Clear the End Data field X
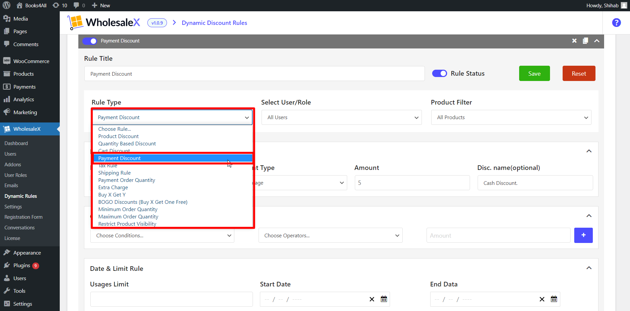 click(x=542, y=299)
